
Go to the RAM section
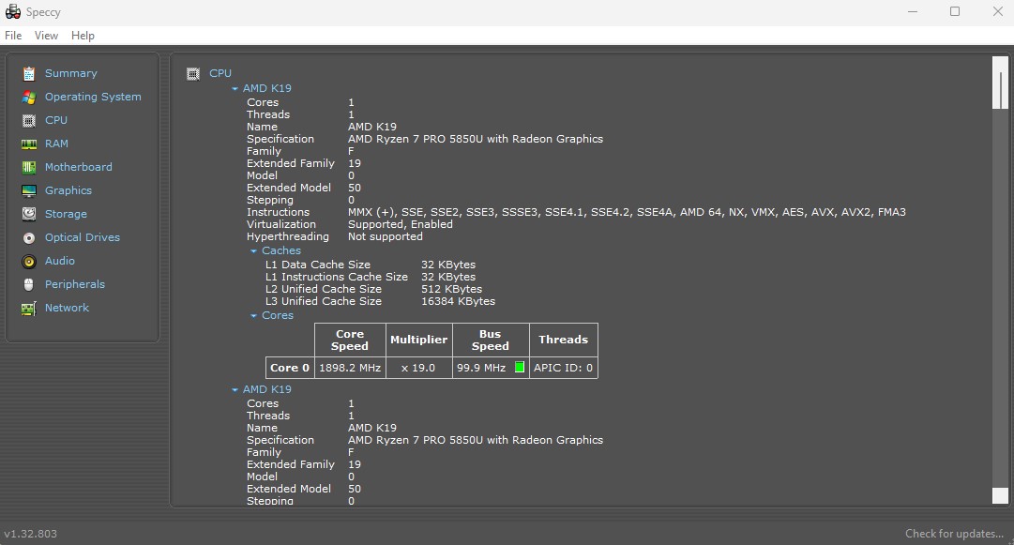(x=56, y=144)
